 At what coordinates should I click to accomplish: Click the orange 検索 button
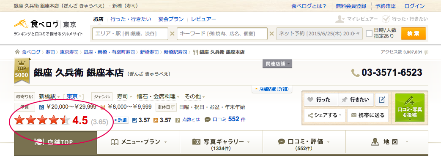414,34
